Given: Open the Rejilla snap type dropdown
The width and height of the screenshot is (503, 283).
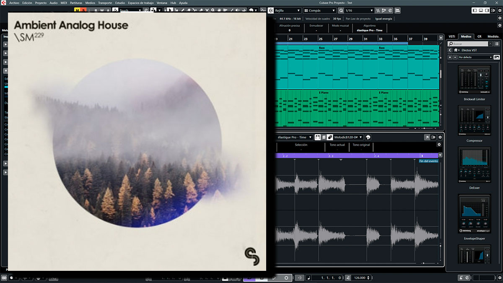Looking at the screenshot, I should click(x=287, y=10).
